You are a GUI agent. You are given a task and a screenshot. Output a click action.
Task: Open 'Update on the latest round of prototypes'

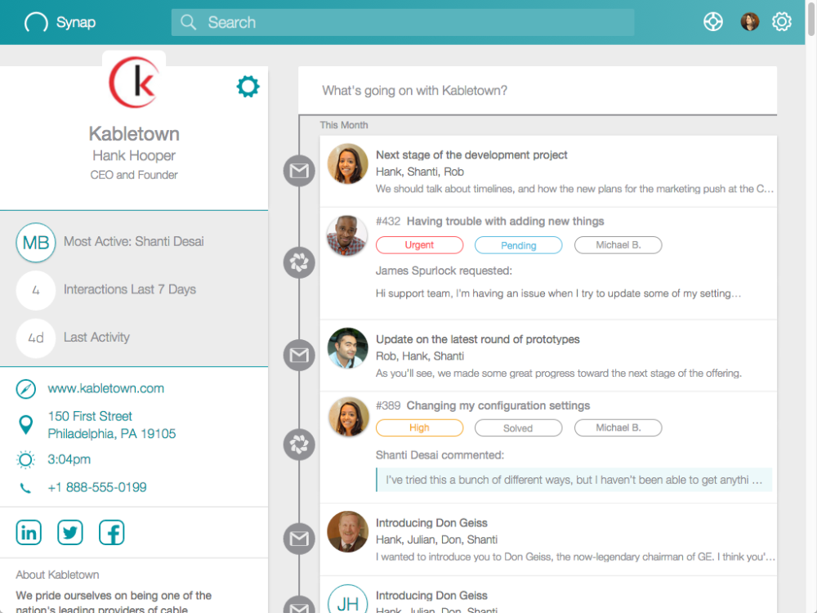click(x=478, y=339)
